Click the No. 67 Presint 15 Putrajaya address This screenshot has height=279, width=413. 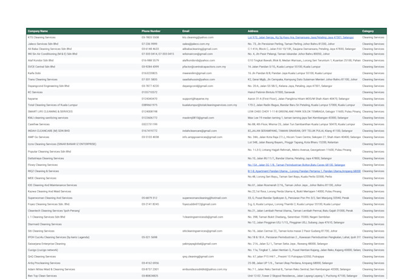coord(285,257)
